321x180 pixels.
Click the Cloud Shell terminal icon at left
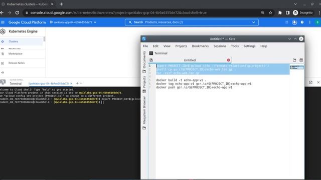(3, 82)
